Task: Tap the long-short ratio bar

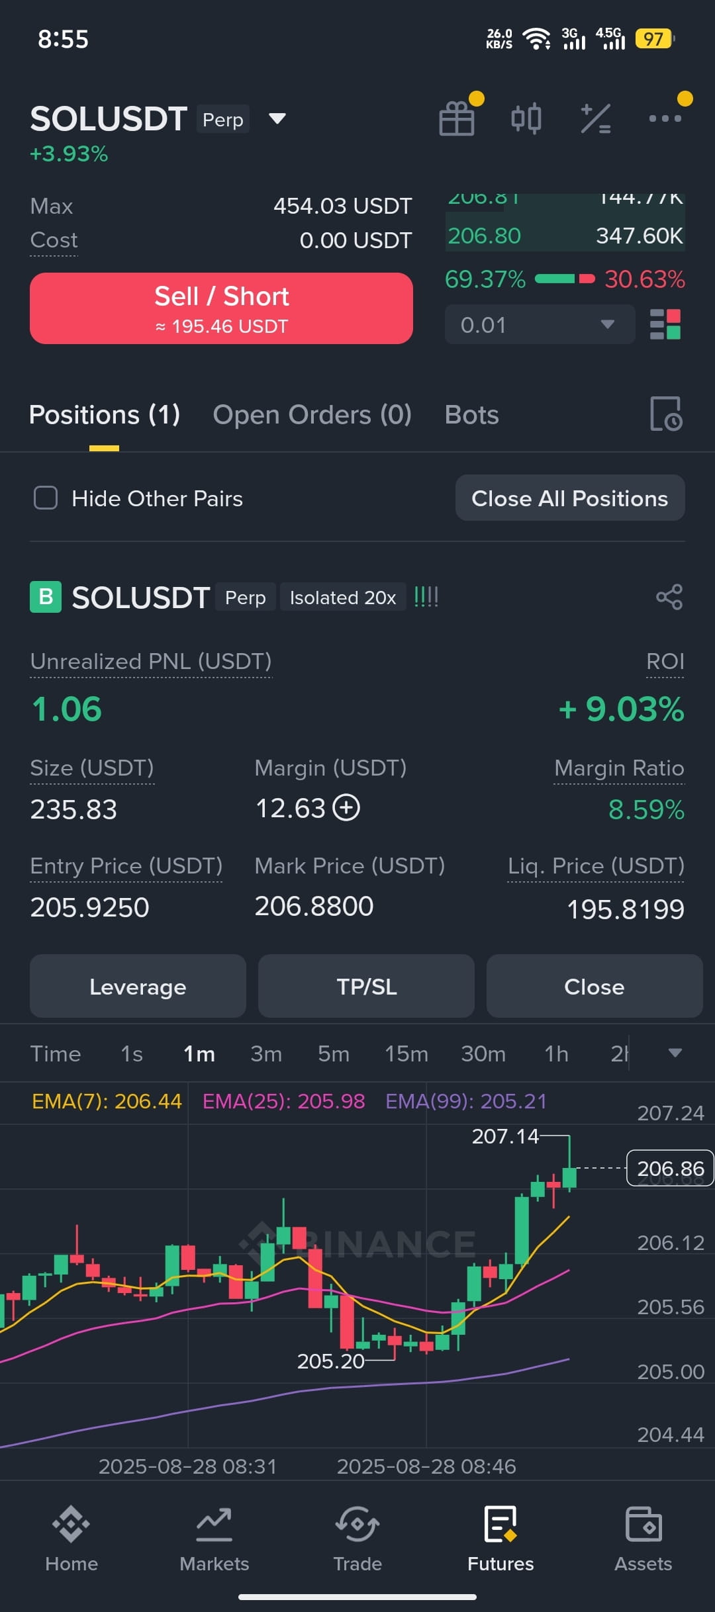Action: (565, 279)
